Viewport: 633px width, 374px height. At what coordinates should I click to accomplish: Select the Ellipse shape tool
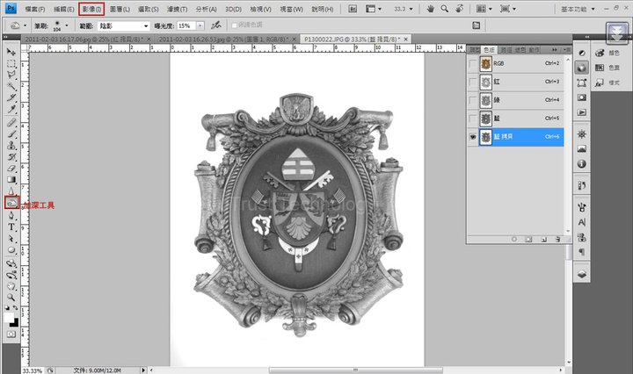pos(11,250)
